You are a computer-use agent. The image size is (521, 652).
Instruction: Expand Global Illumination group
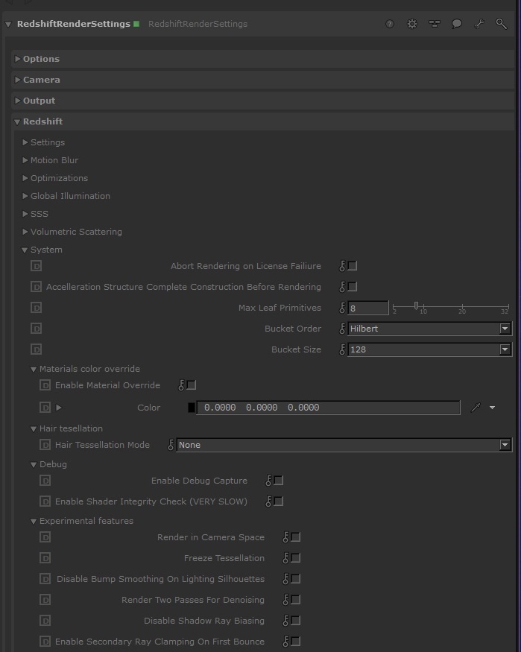coord(25,196)
